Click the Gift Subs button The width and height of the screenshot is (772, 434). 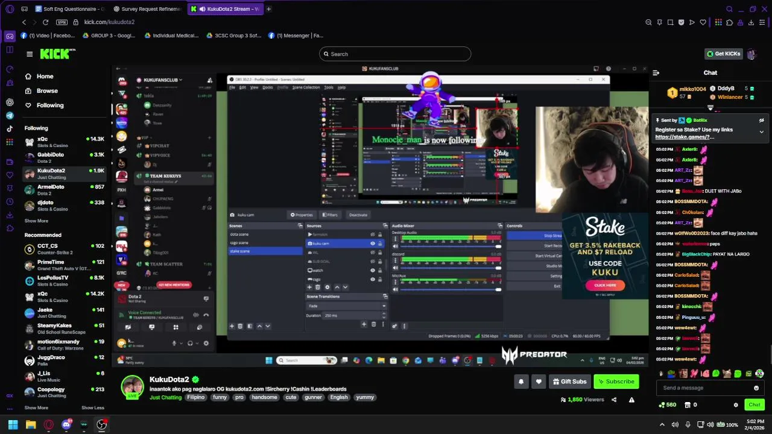pos(569,382)
